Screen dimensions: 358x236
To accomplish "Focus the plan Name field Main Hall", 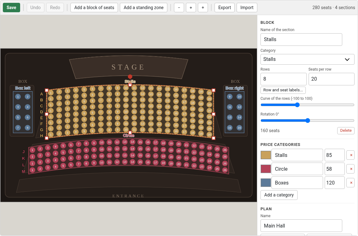I will 301,226.
